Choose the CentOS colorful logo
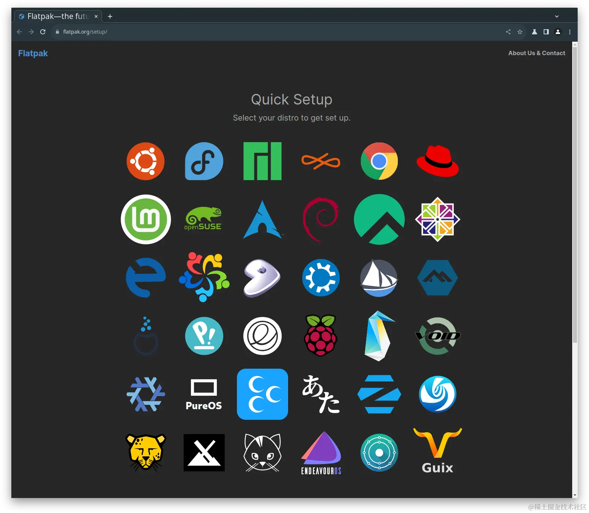The width and height of the screenshot is (589, 513). point(438,219)
